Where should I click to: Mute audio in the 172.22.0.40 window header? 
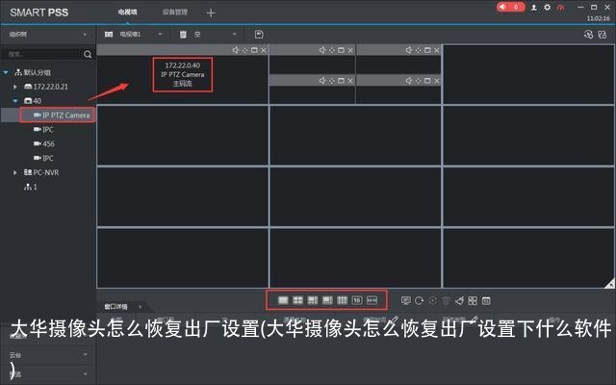tap(235, 50)
